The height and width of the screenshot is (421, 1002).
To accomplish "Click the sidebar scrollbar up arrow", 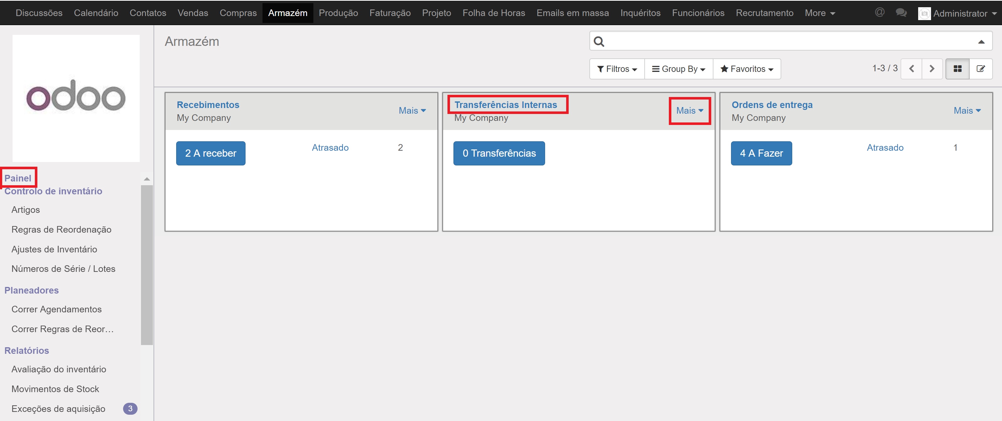I will [x=147, y=179].
